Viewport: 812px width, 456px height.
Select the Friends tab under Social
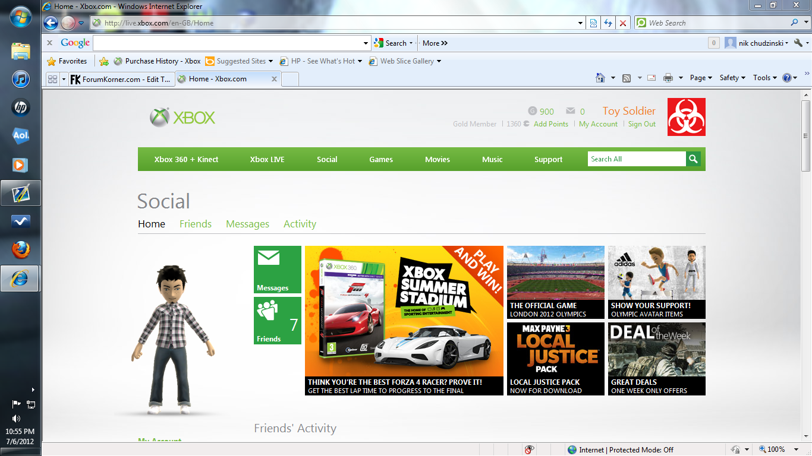coord(196,224)
